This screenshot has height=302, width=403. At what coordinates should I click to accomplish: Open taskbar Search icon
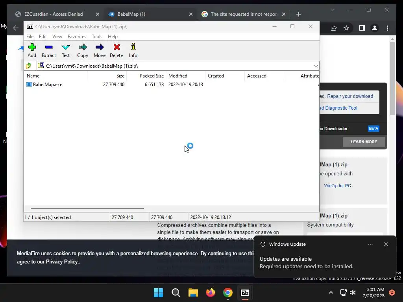click(x=176, y=293)
